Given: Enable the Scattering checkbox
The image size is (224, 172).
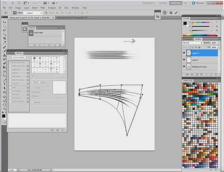Looking at the screenshot, I should (x=10, y=69).
